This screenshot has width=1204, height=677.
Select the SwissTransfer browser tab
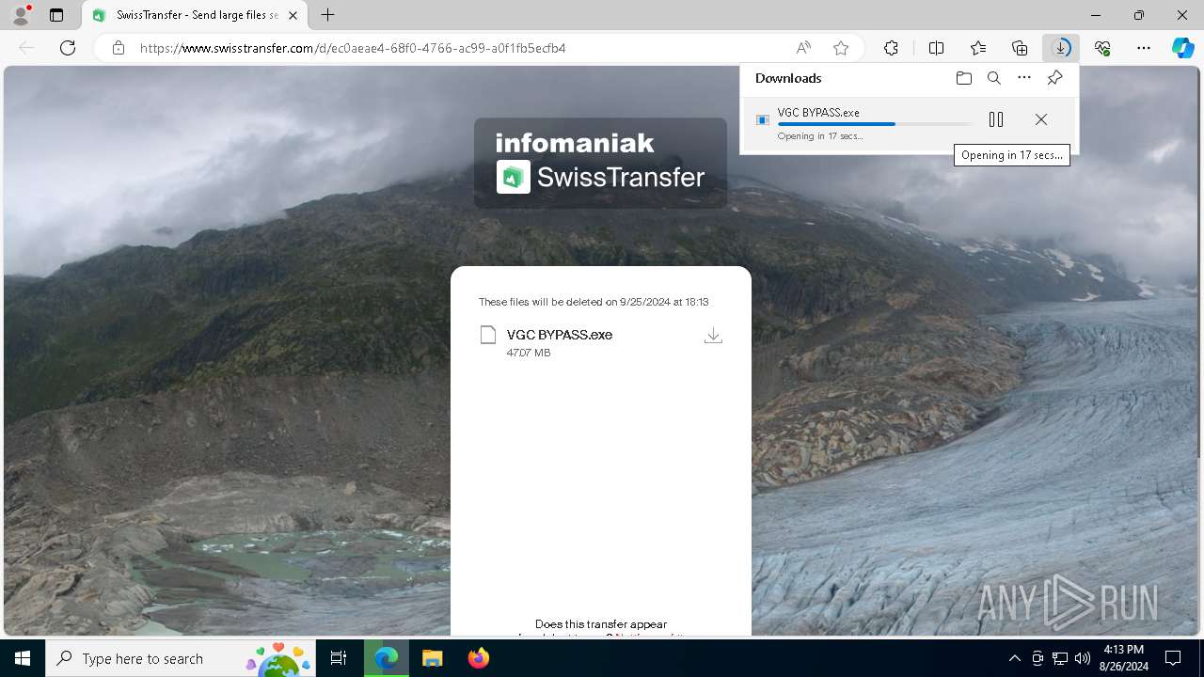196,15
